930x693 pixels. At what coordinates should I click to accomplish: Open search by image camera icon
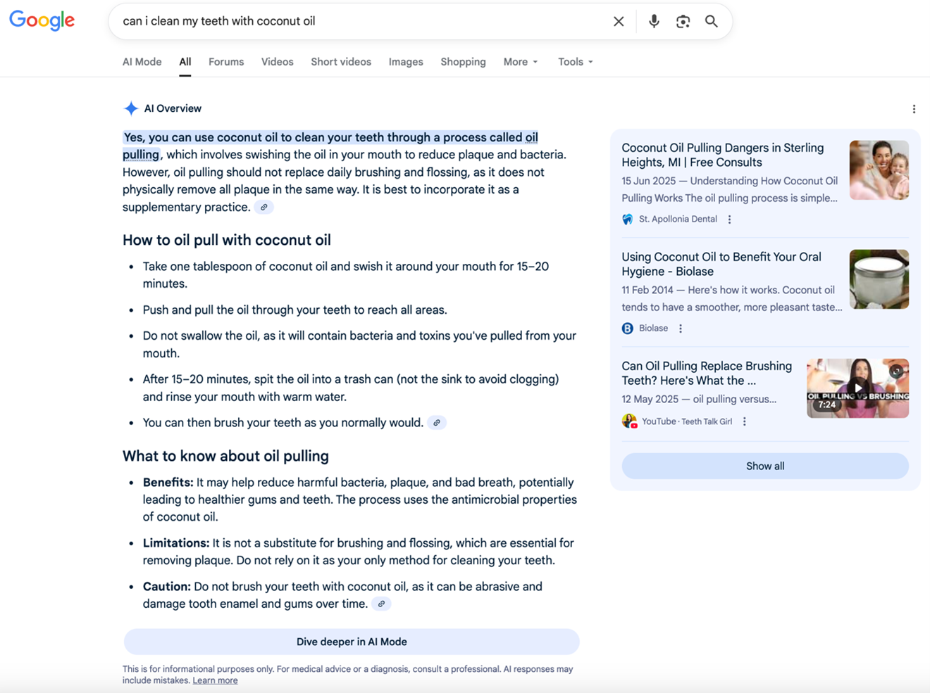[x=683, y=21]
